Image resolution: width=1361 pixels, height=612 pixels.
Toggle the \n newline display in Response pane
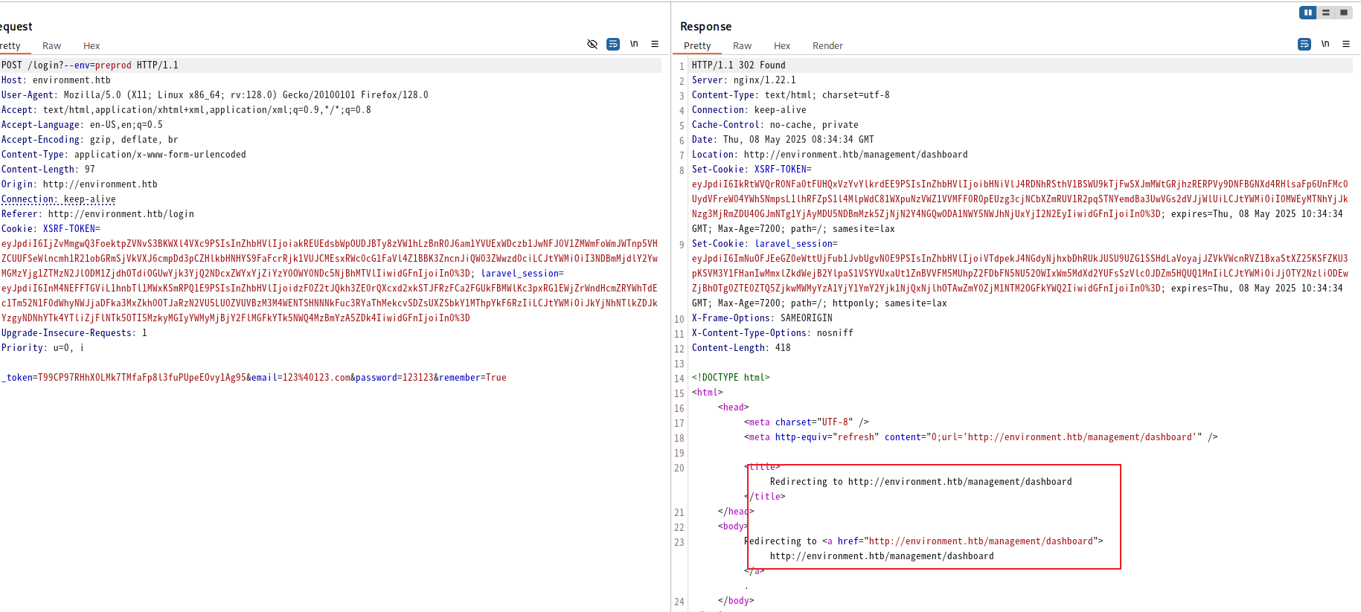pos(1325,44)
